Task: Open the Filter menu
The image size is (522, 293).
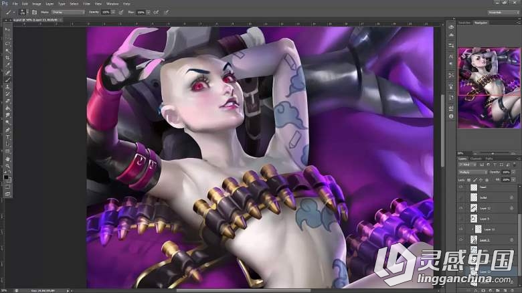Action: [86, 3]
